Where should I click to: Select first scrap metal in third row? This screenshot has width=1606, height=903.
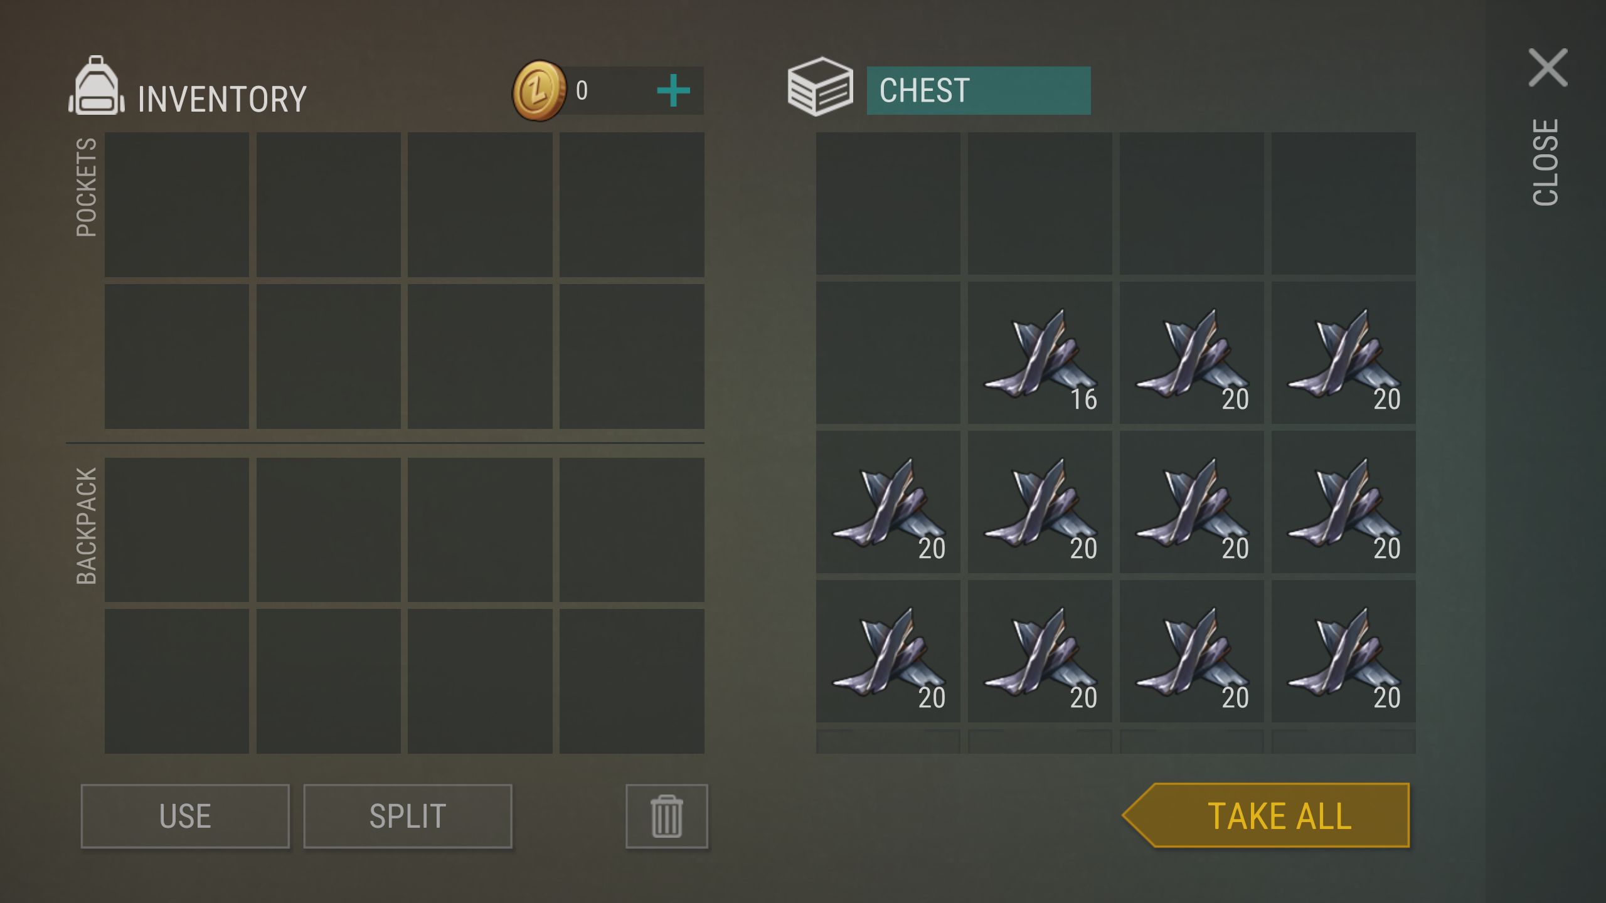click(888, 502)
